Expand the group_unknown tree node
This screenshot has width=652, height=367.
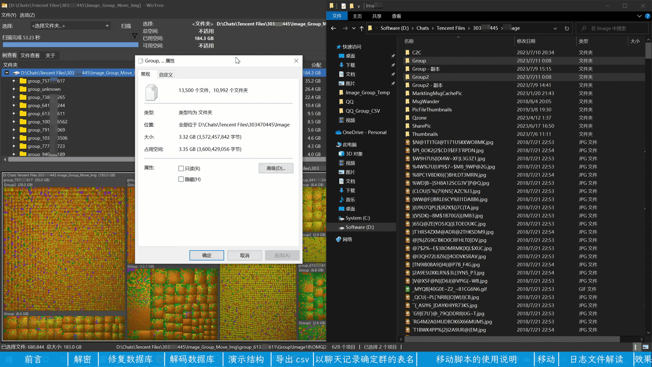14,89
